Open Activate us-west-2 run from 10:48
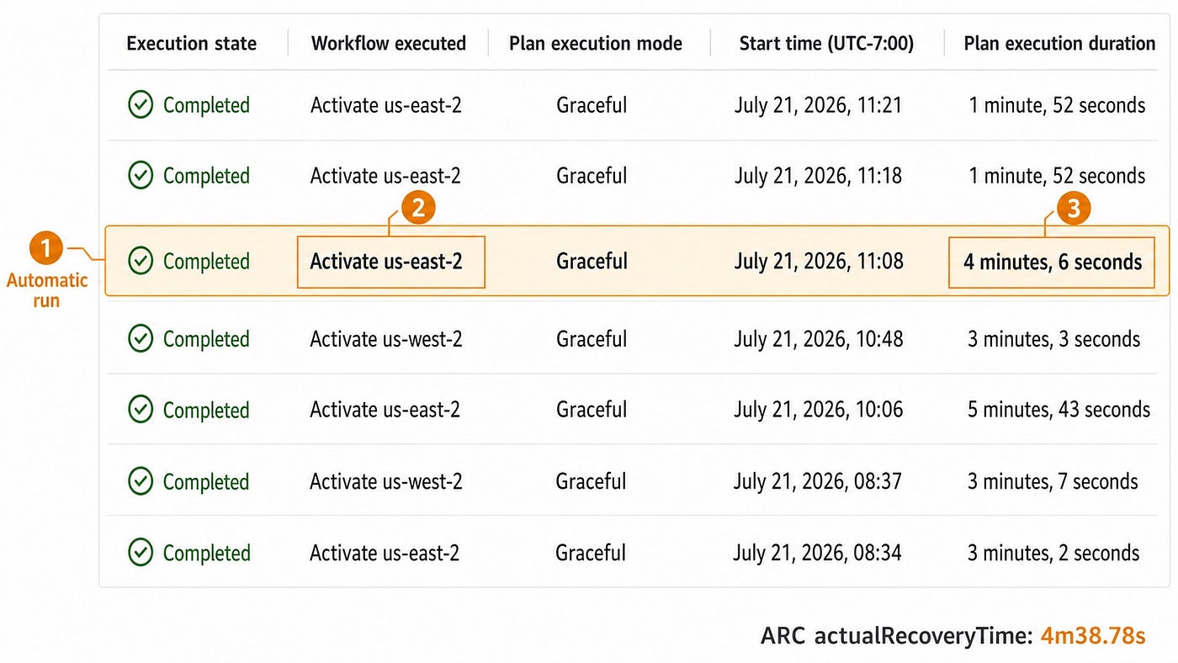The image size is (1178, 663). 385,339
